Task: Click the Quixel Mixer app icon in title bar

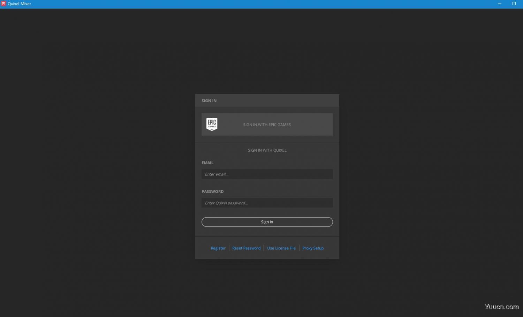Action: (3, 3)
